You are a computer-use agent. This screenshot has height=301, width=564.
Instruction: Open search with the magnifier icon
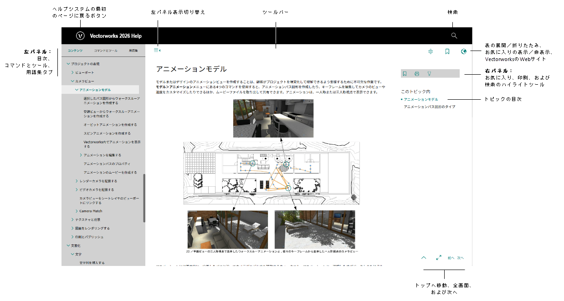coord(454,36)
